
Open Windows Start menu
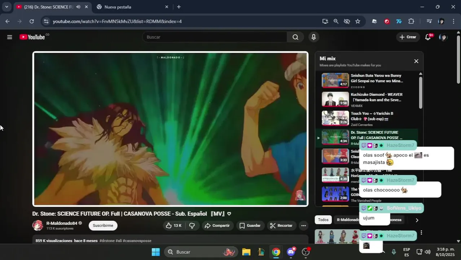click(155, 252)
